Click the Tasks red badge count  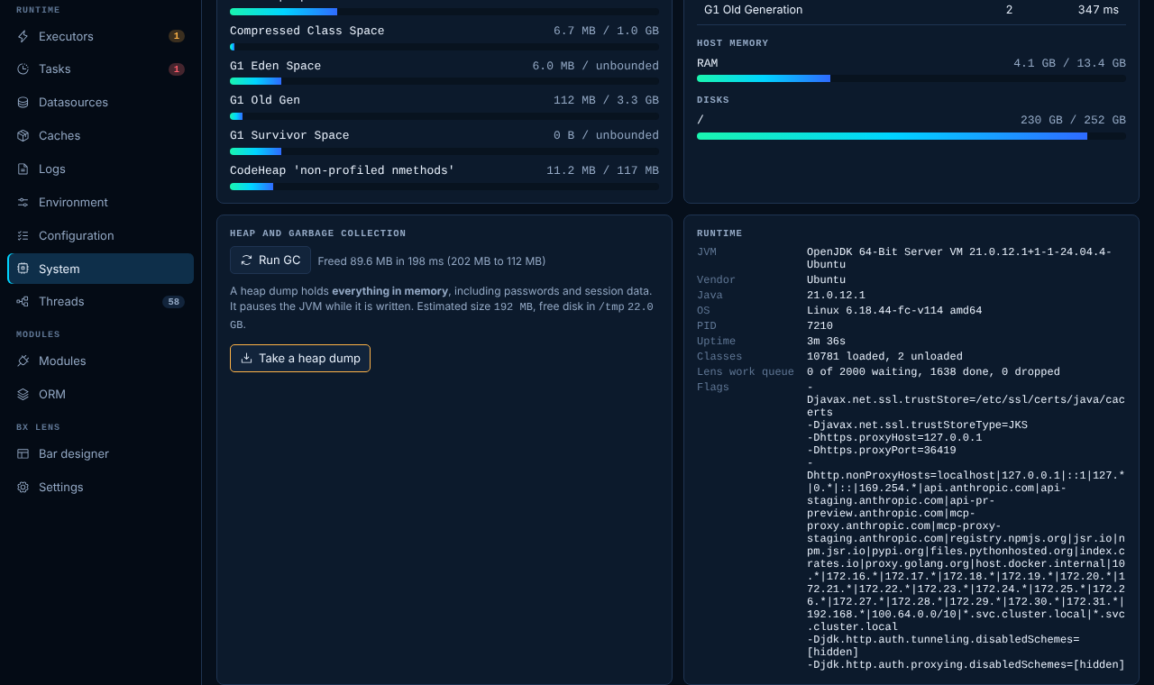(x=177, y=69)
